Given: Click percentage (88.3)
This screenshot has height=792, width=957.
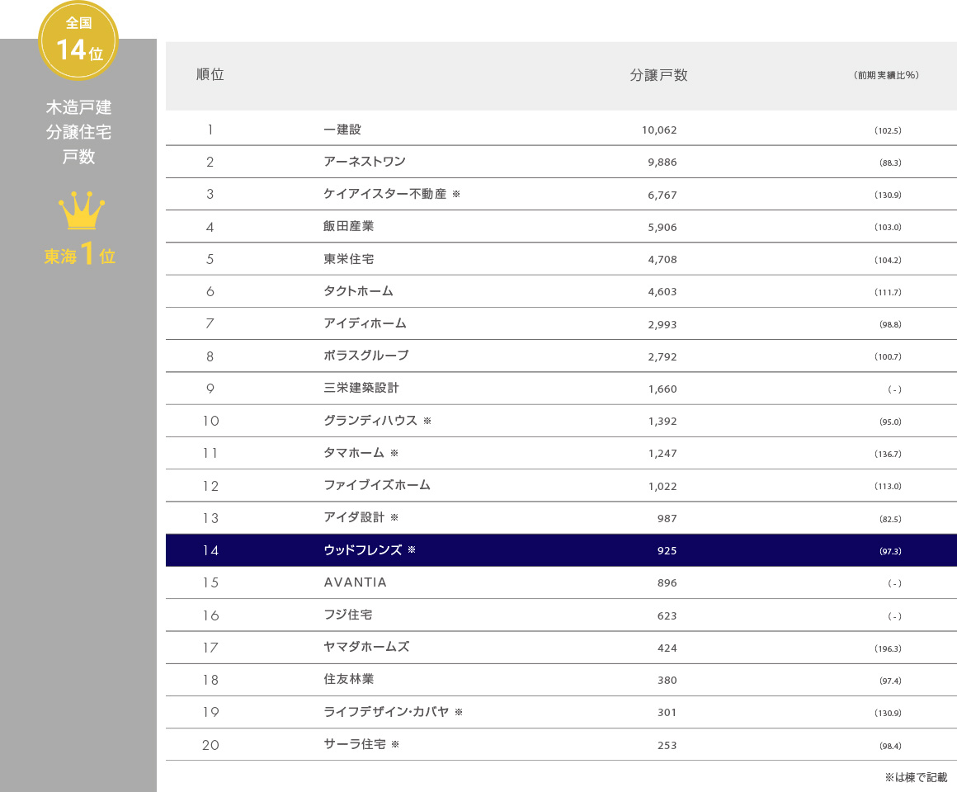Looking at the screenshot, I should pyautogui.click(x=890, y=163).
